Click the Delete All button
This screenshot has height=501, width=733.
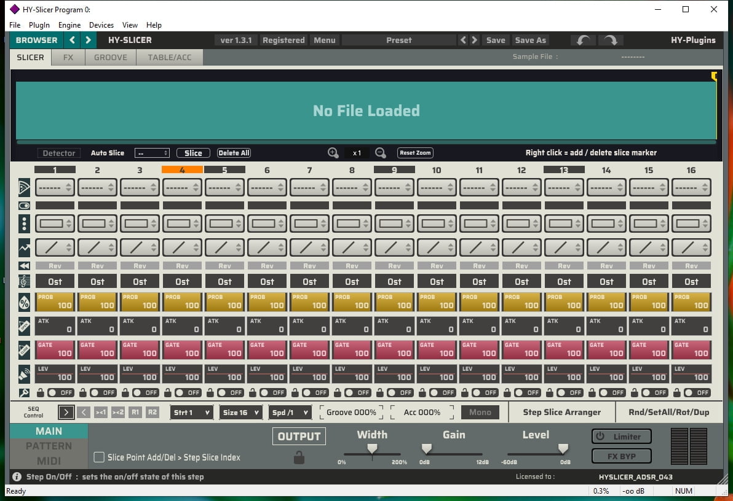[234, 153]
